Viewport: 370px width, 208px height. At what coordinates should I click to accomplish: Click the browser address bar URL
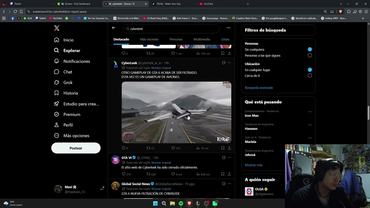tap(60, 12)
